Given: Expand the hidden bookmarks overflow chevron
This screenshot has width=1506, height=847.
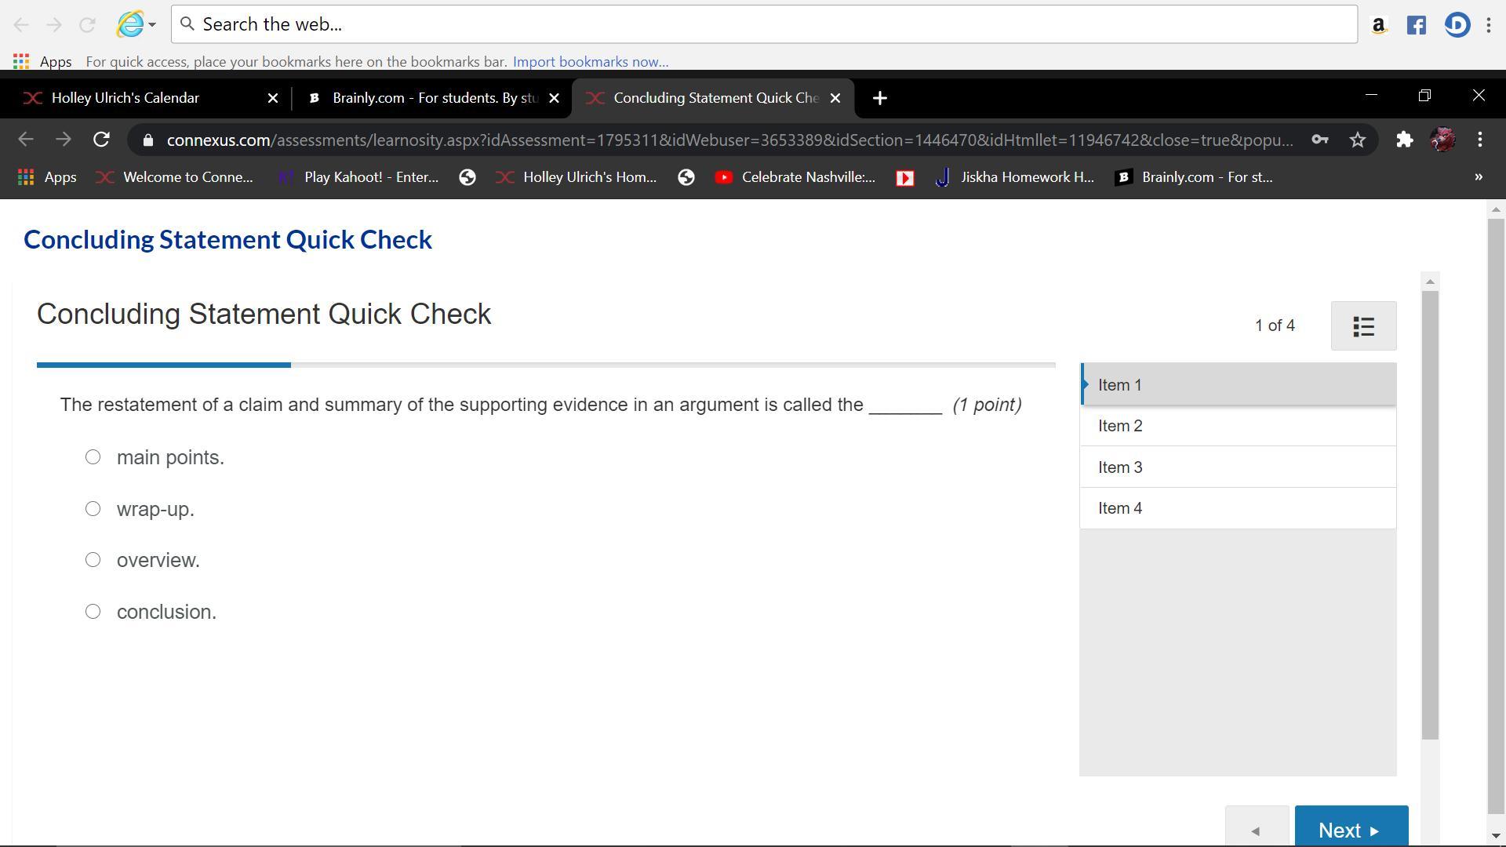Looking at the screenshot, I should (1478, 177).
